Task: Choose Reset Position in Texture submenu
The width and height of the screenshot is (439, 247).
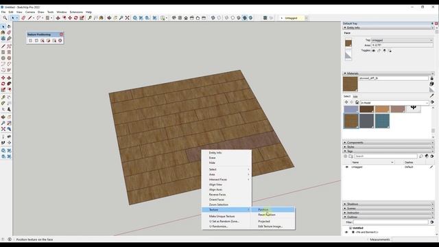Action: click(x=273, y=215)
